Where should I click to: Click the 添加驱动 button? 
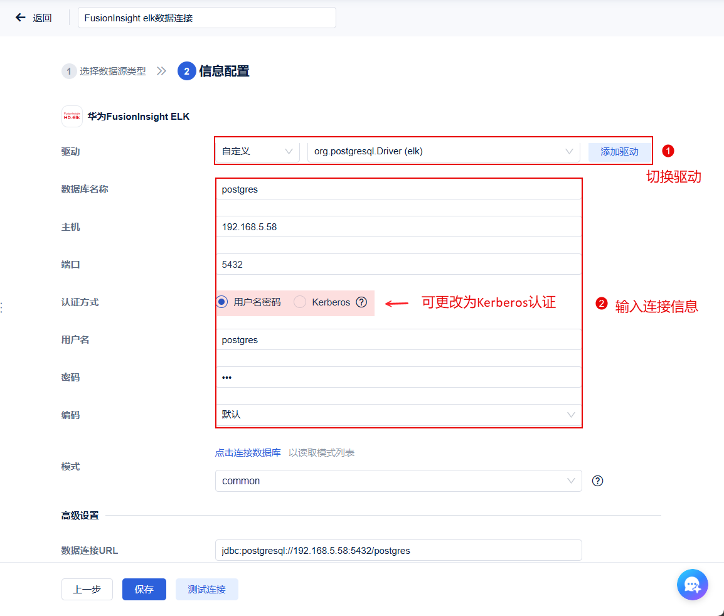[x=619, y=152]
